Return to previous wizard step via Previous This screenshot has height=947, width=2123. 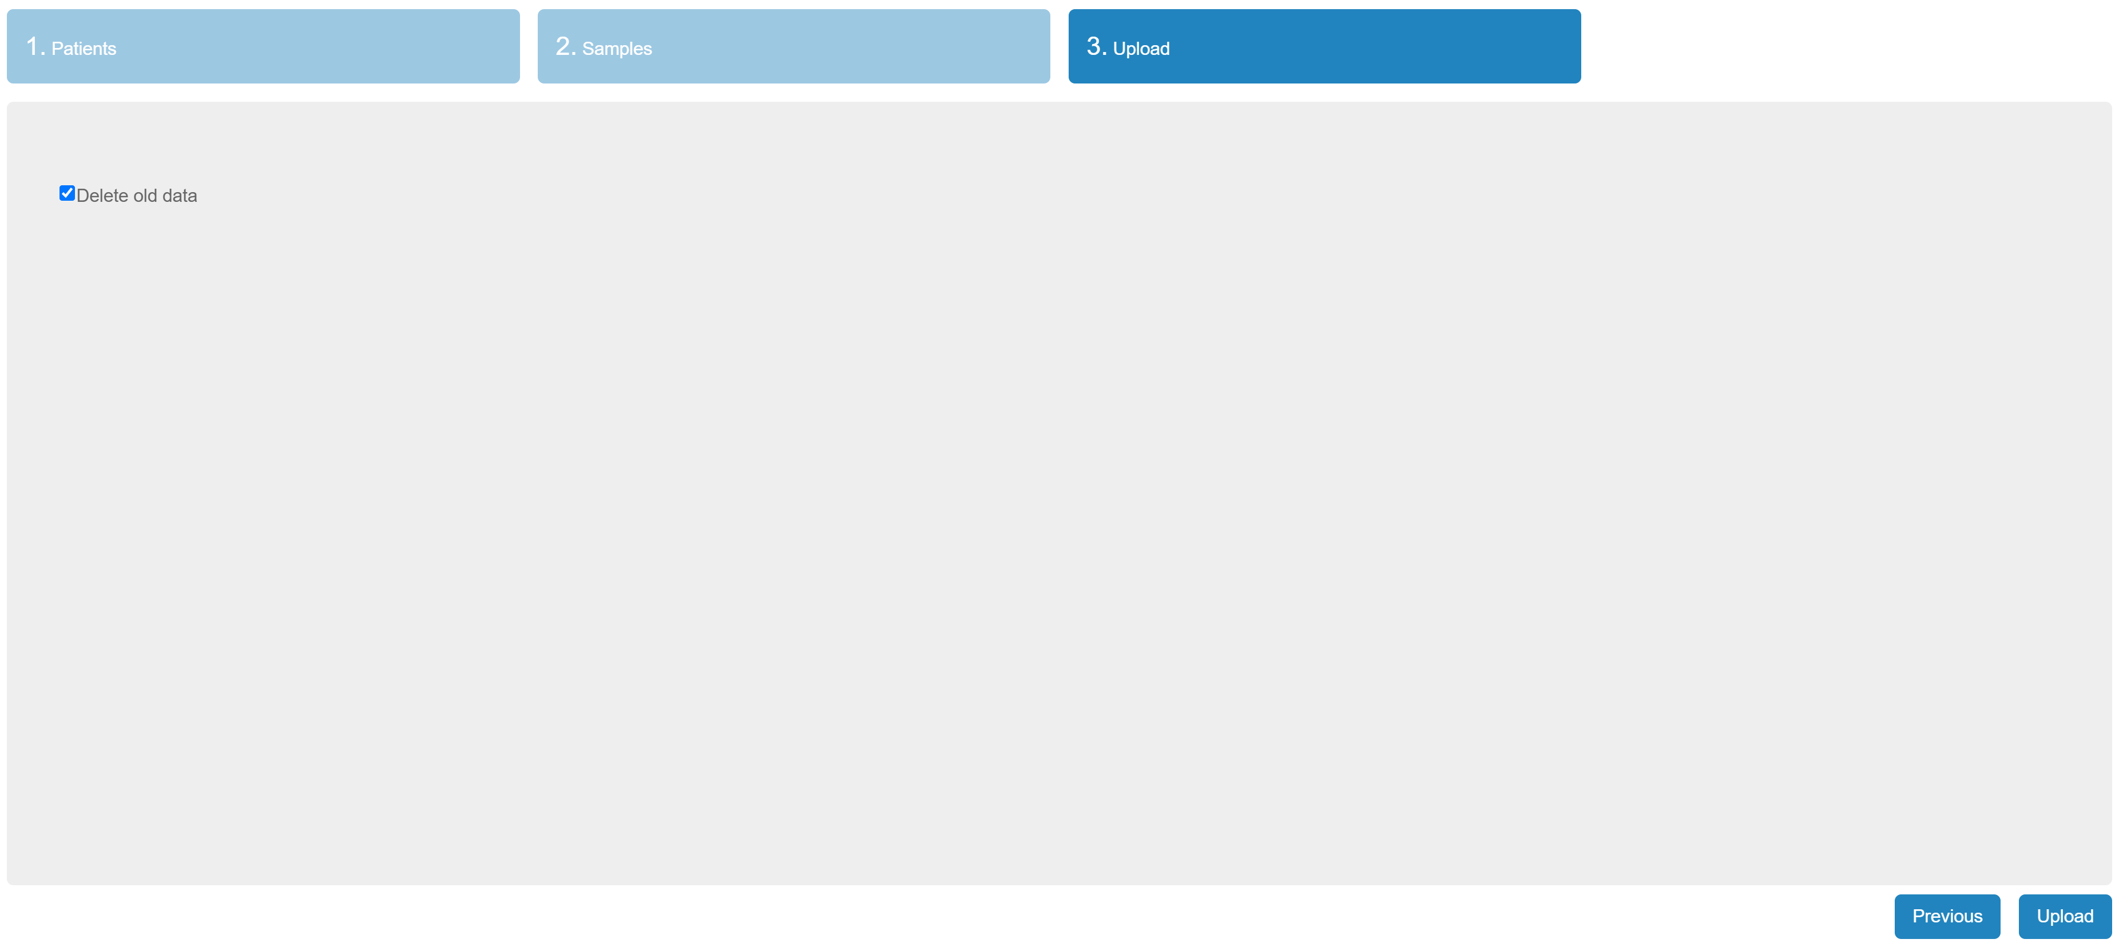click(1946, 916)
